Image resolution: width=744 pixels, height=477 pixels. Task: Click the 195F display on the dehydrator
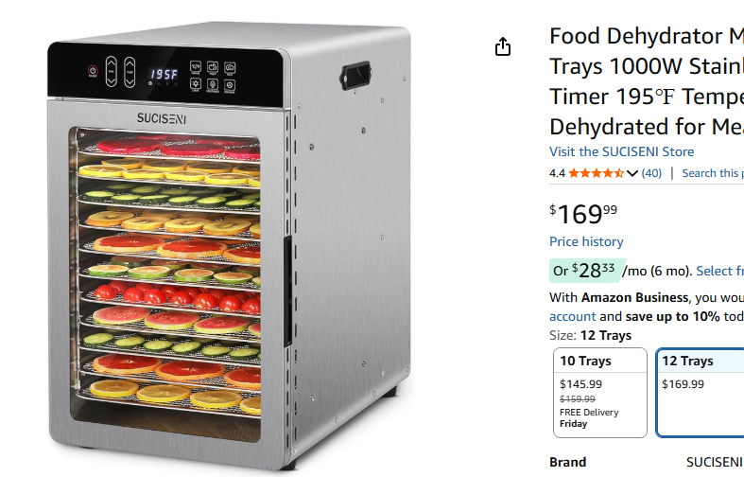(x=164, y=75)
